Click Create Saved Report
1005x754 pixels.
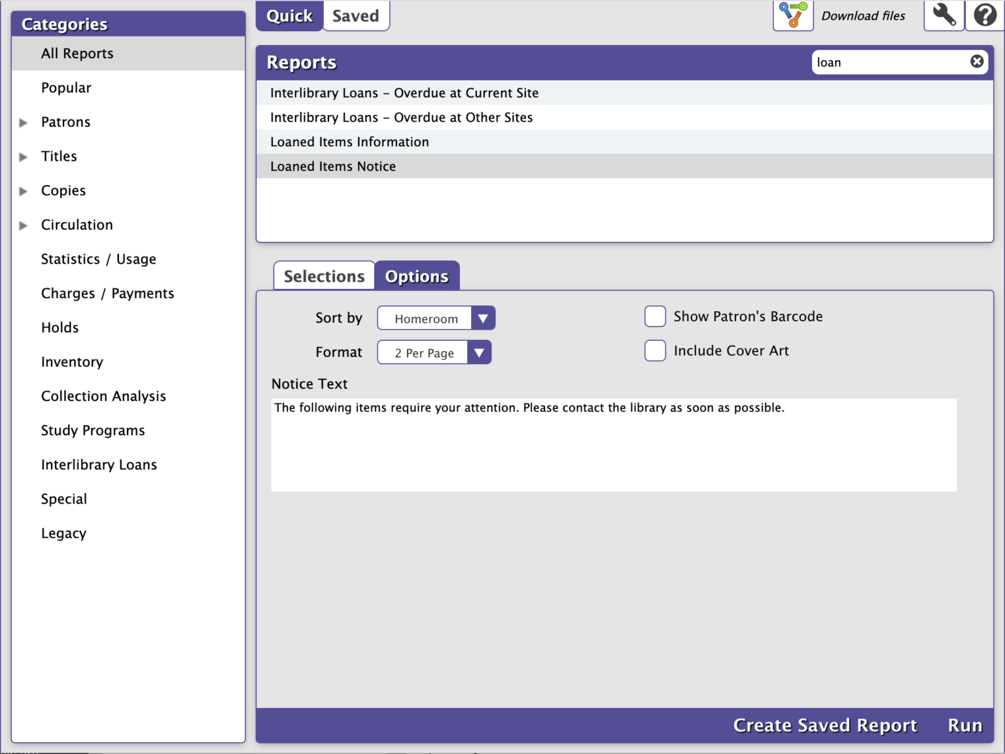[x=824, y=725]
